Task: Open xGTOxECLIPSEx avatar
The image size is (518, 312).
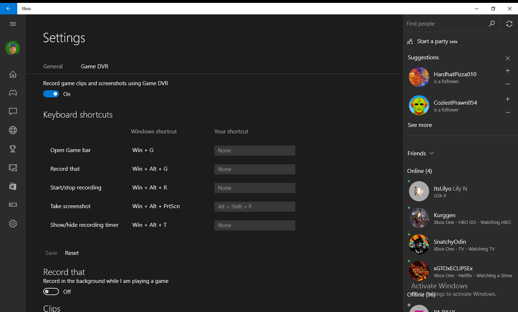Action: point(419,271)
